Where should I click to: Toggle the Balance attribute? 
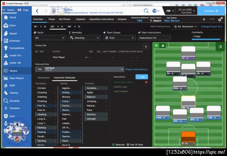[x=96, y=97]
